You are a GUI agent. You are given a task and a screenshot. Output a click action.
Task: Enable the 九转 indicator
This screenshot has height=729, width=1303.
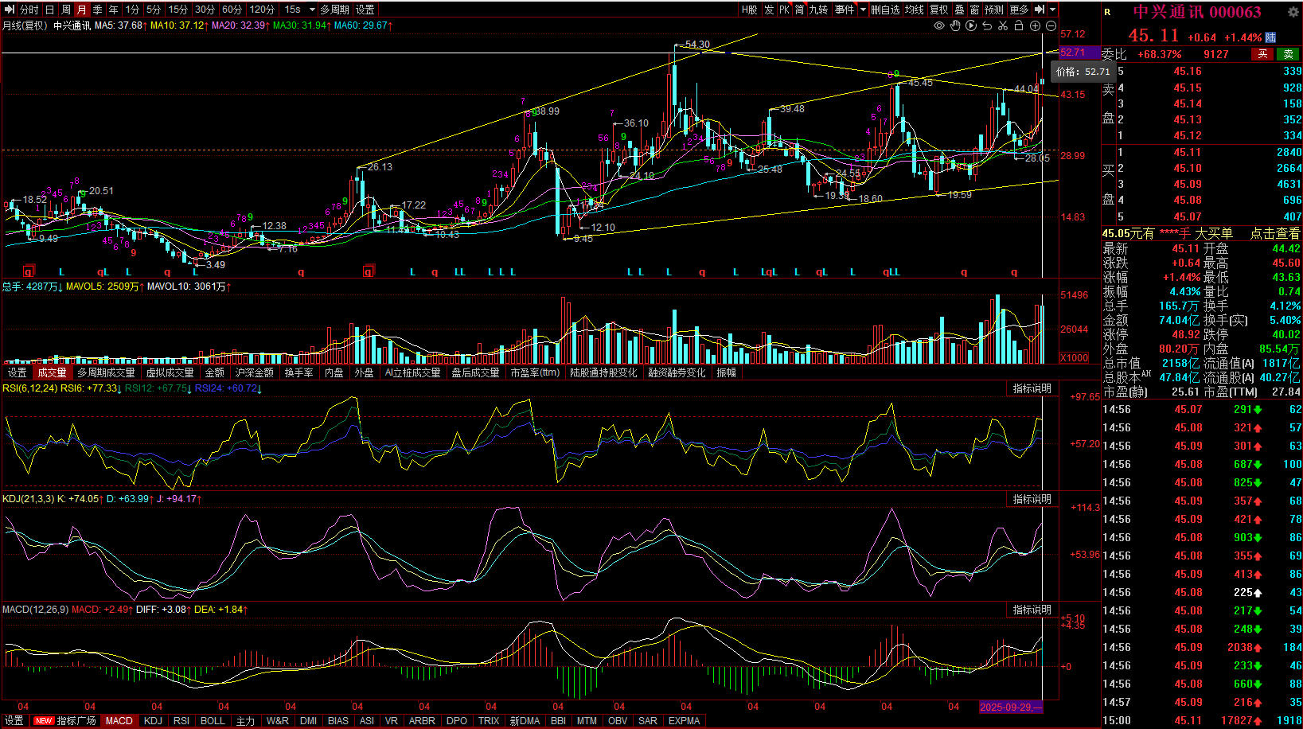coord(818,10)
